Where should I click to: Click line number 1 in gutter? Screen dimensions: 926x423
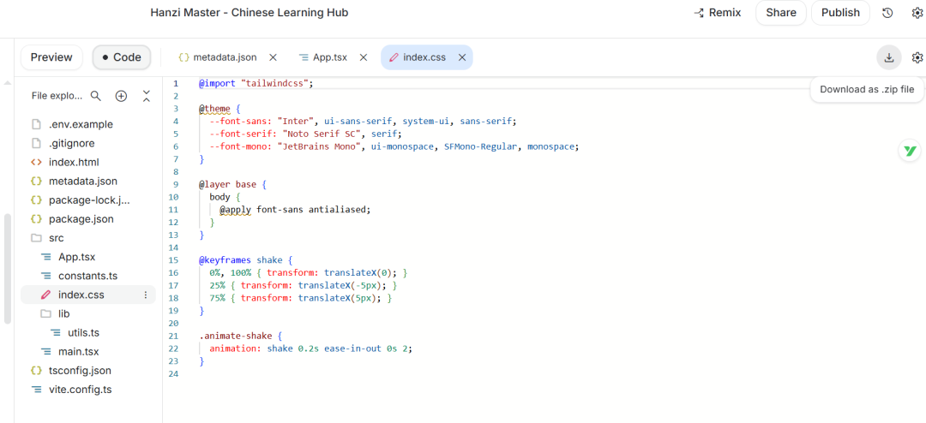(x=176, y=83)
